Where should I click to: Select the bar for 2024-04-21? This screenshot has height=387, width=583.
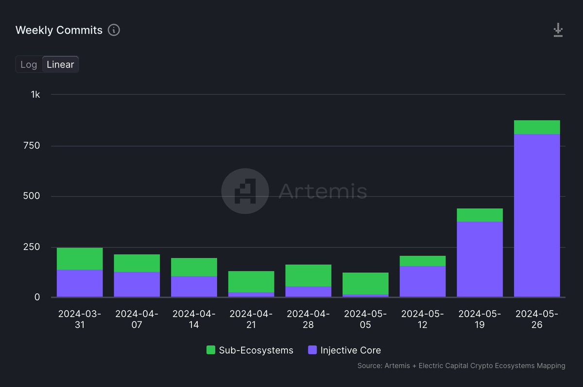coord(251,284)
